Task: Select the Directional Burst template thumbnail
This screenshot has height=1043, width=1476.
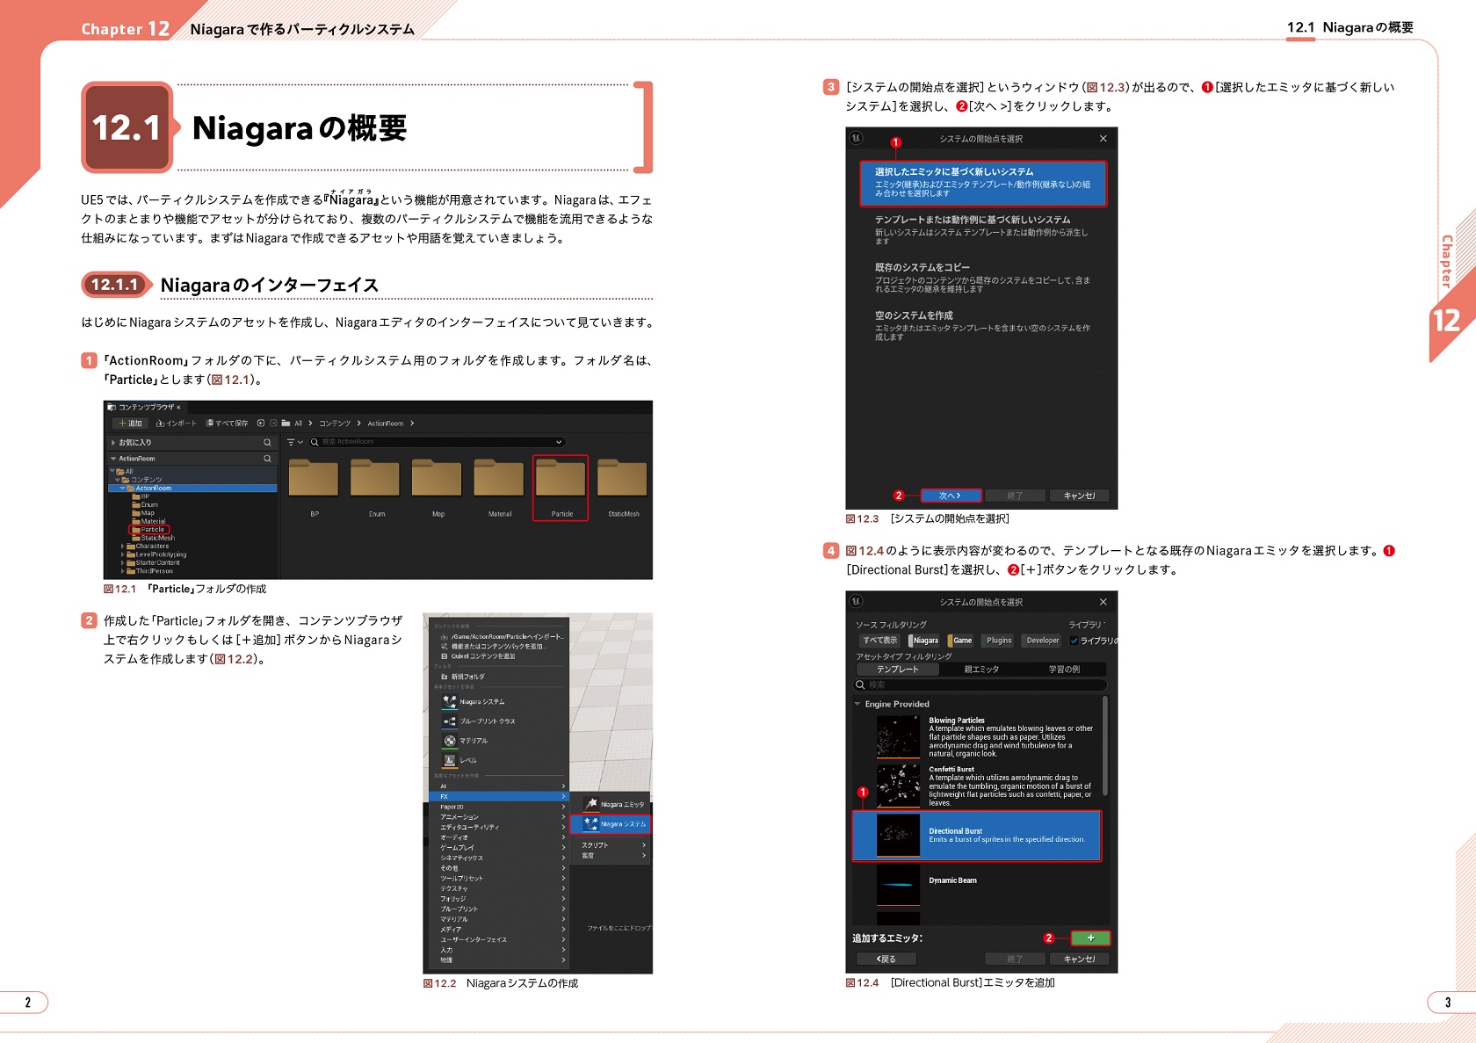Action: coord(898,835)
